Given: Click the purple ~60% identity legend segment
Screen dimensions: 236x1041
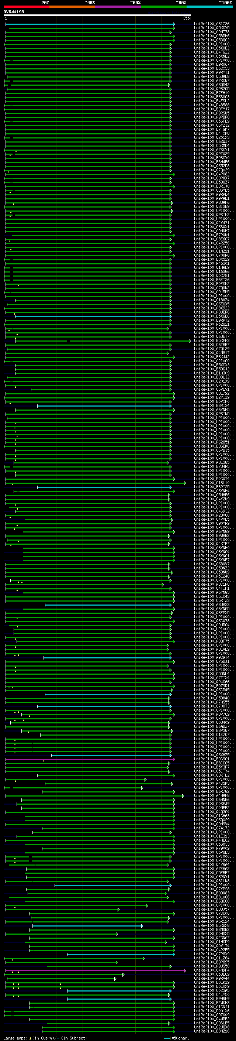Looking at the screenshot, I should point(118,7).
